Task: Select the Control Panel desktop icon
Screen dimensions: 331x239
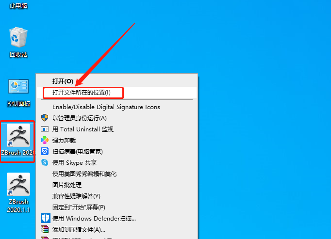Action: [x=18, y=93]
